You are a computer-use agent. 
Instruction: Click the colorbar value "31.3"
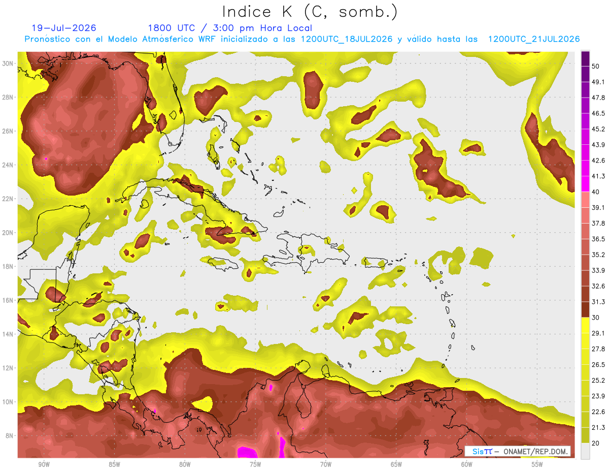tap(599, 302)
